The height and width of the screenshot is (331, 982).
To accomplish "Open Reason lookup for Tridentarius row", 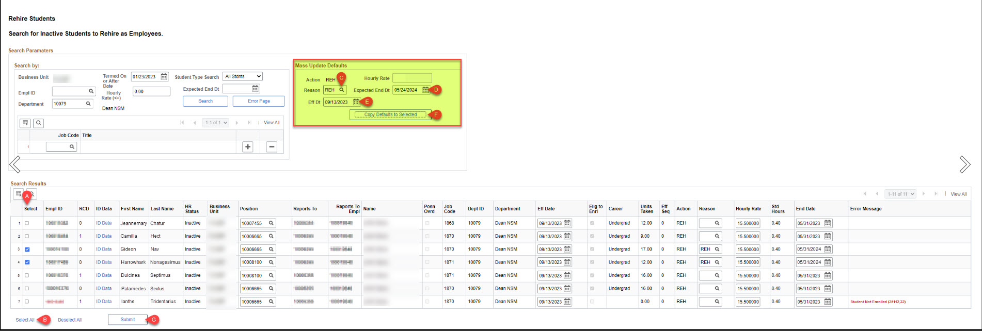I will [717, 302].
